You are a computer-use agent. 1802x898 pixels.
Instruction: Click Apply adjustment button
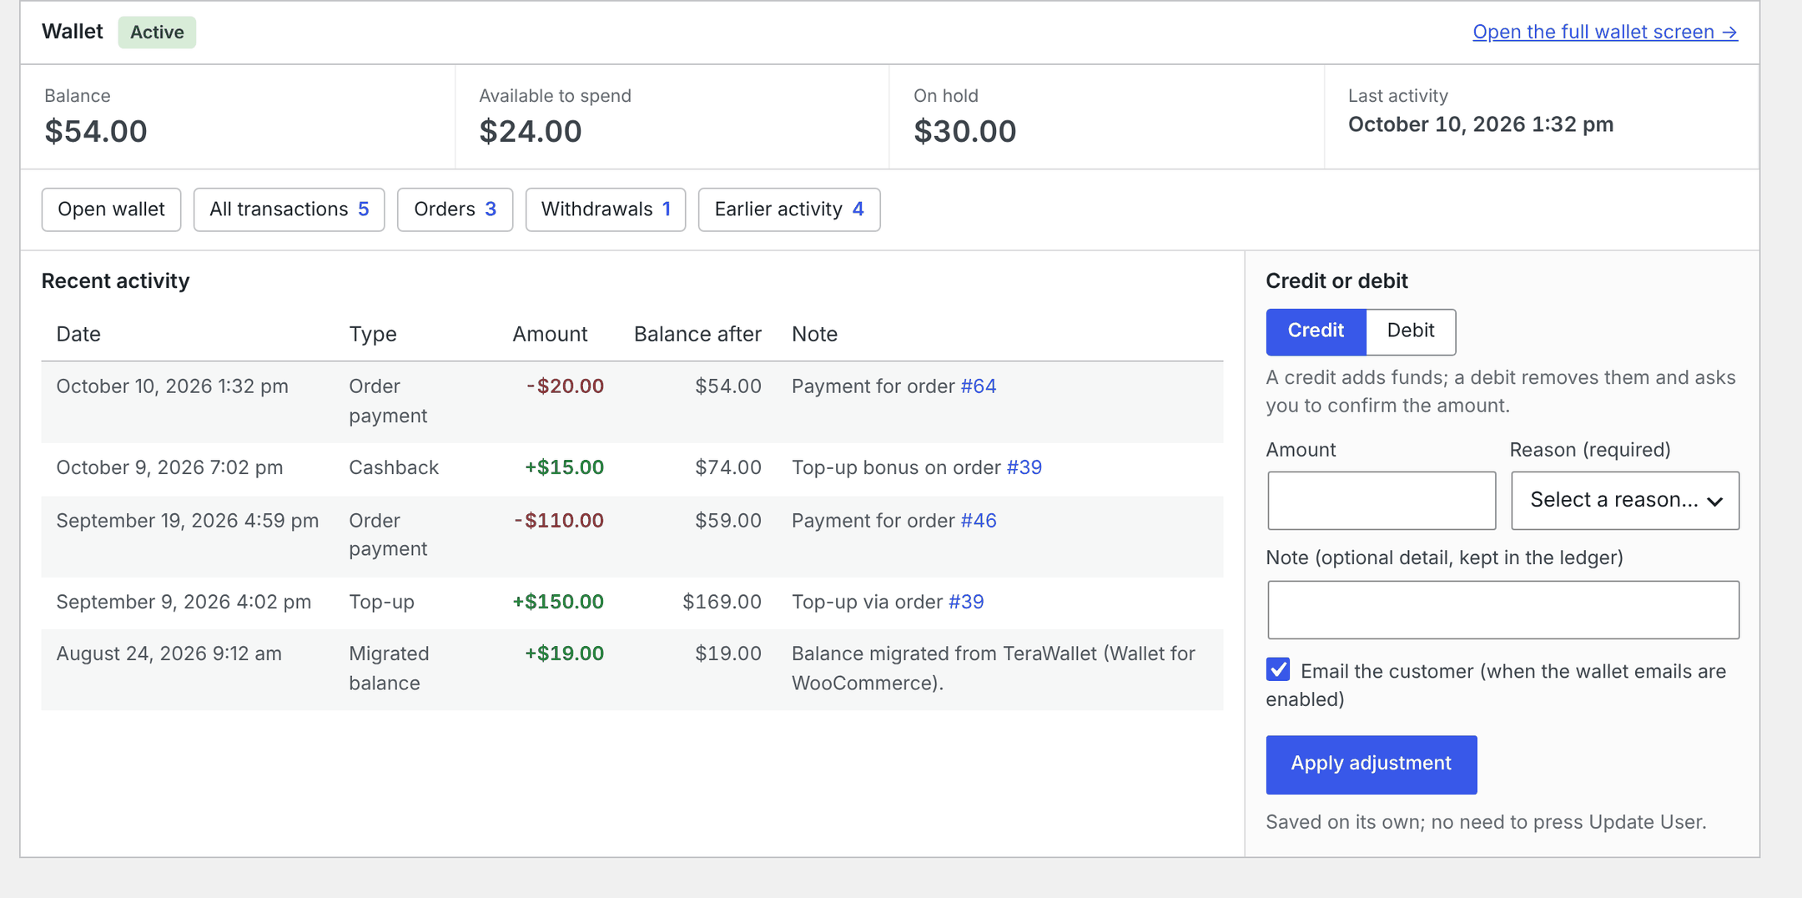(x=1372, y=764)
